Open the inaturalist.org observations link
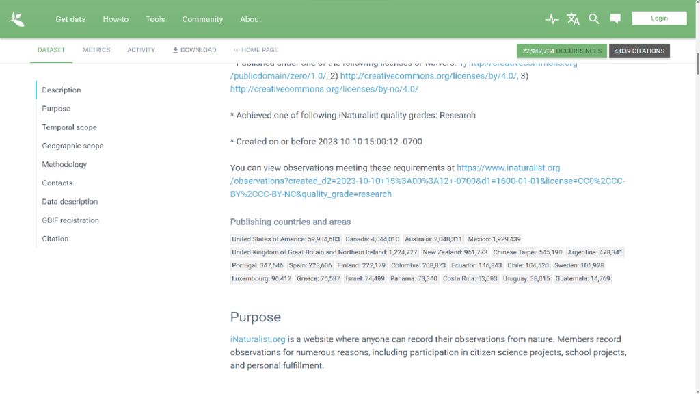Screen dimensions: 700x394 click(x=427, y=181)
